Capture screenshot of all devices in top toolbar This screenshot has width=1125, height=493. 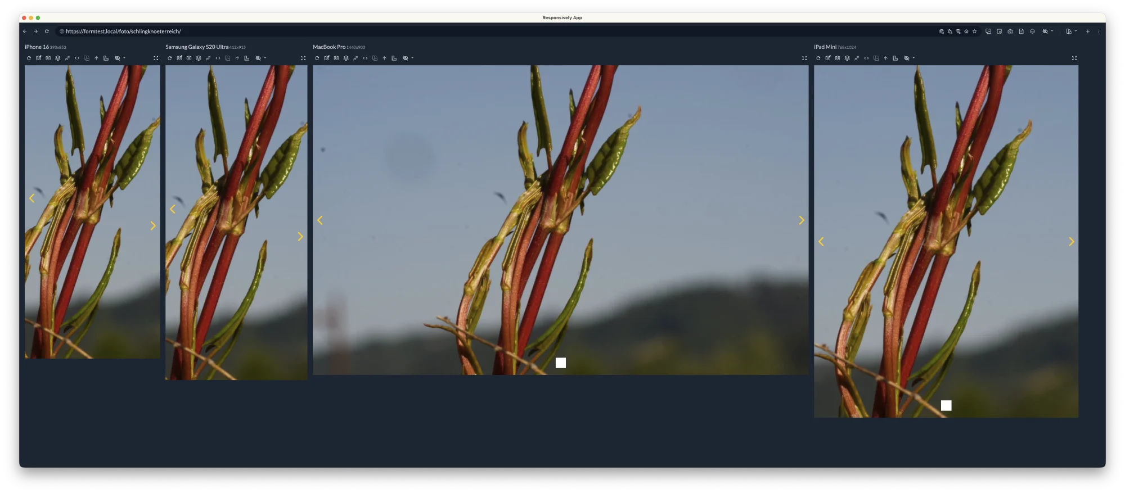coord(1010,31)
